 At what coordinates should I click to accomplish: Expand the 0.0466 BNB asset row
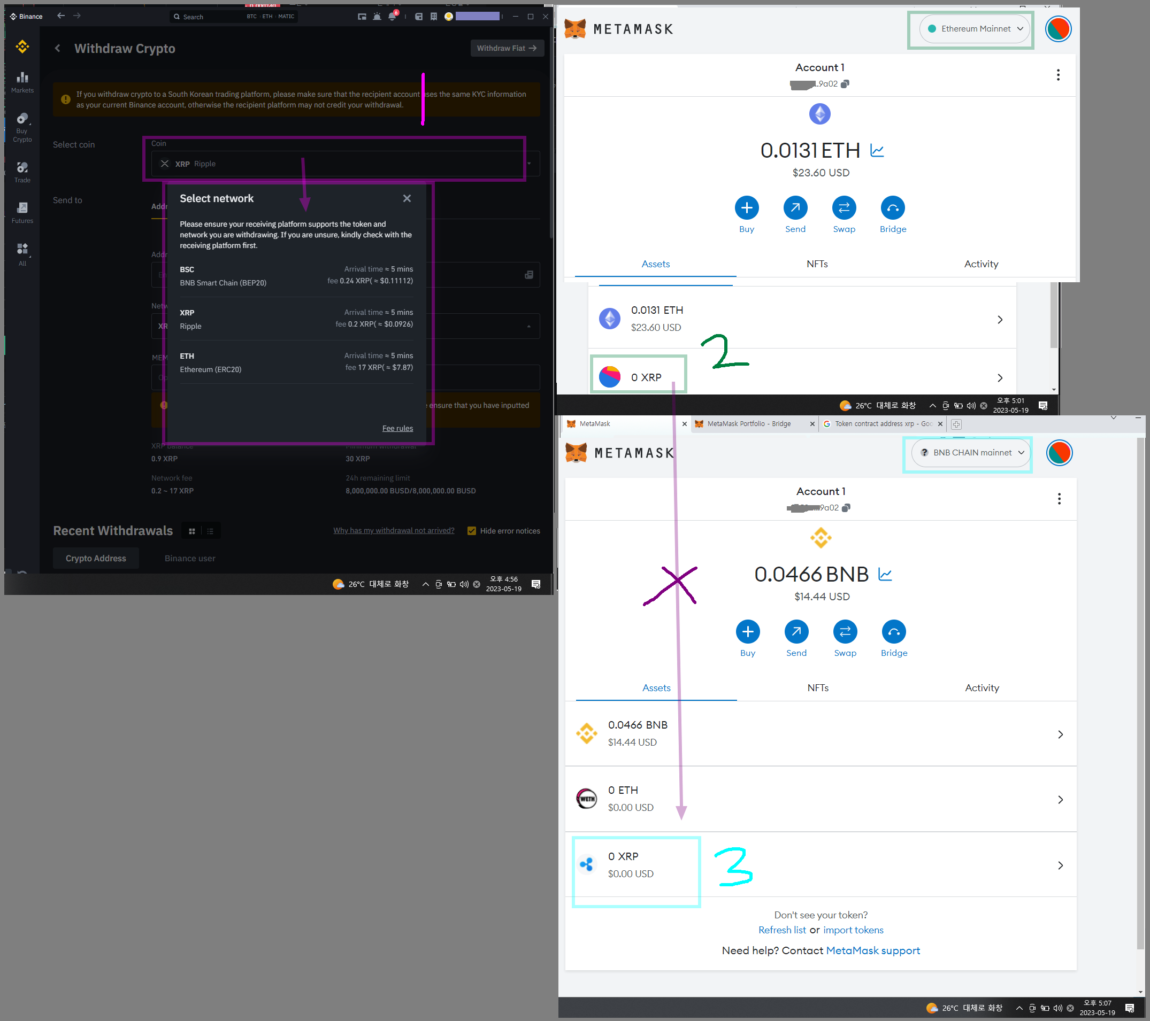[1060, 734]
